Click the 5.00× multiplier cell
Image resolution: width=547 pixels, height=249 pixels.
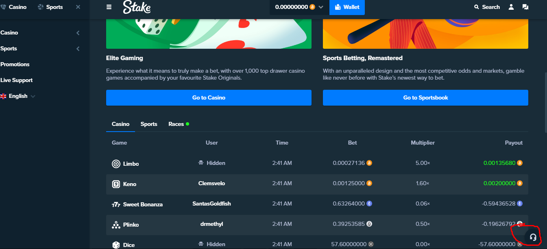[423, 163]
